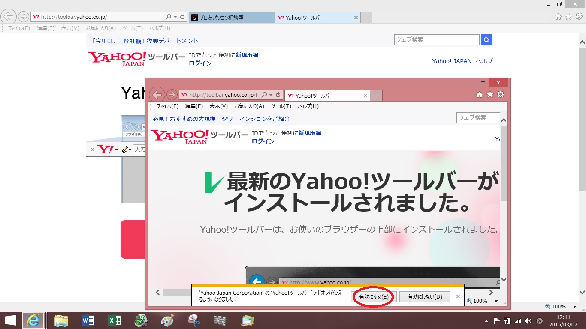
Task: Open the ヘルプ link at page right
Action: tap(484, 61)
